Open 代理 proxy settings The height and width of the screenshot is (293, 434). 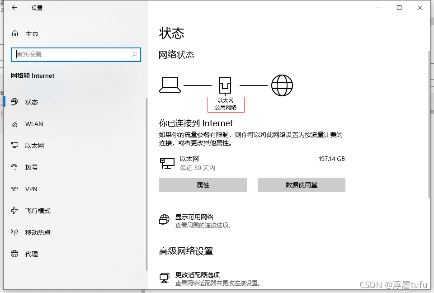31,254
